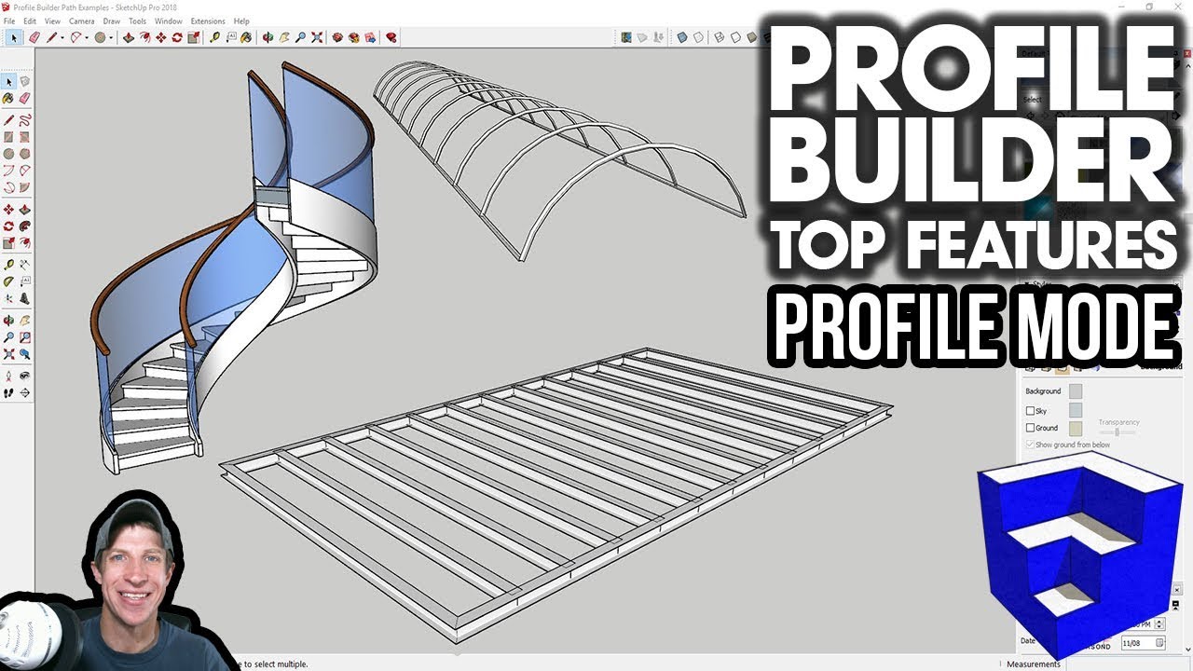
Task: Open the shape tool dropdown arrow
Action: 111,38
